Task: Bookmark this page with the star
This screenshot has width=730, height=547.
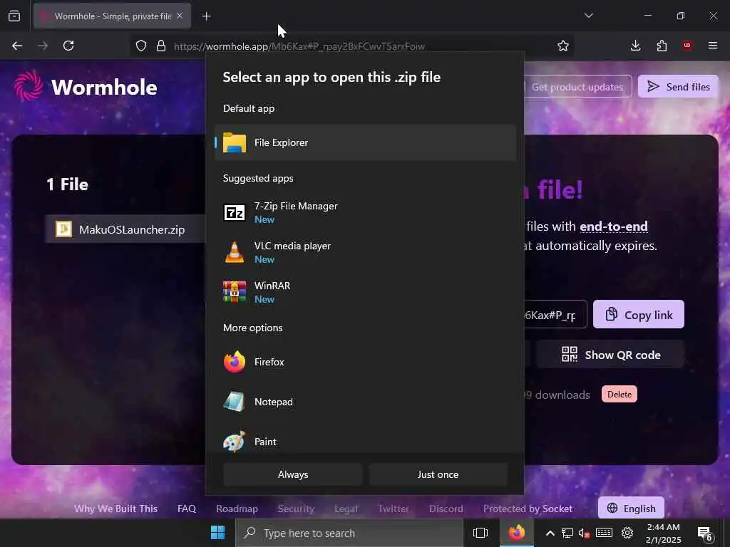Action: (x=563, y=46)
